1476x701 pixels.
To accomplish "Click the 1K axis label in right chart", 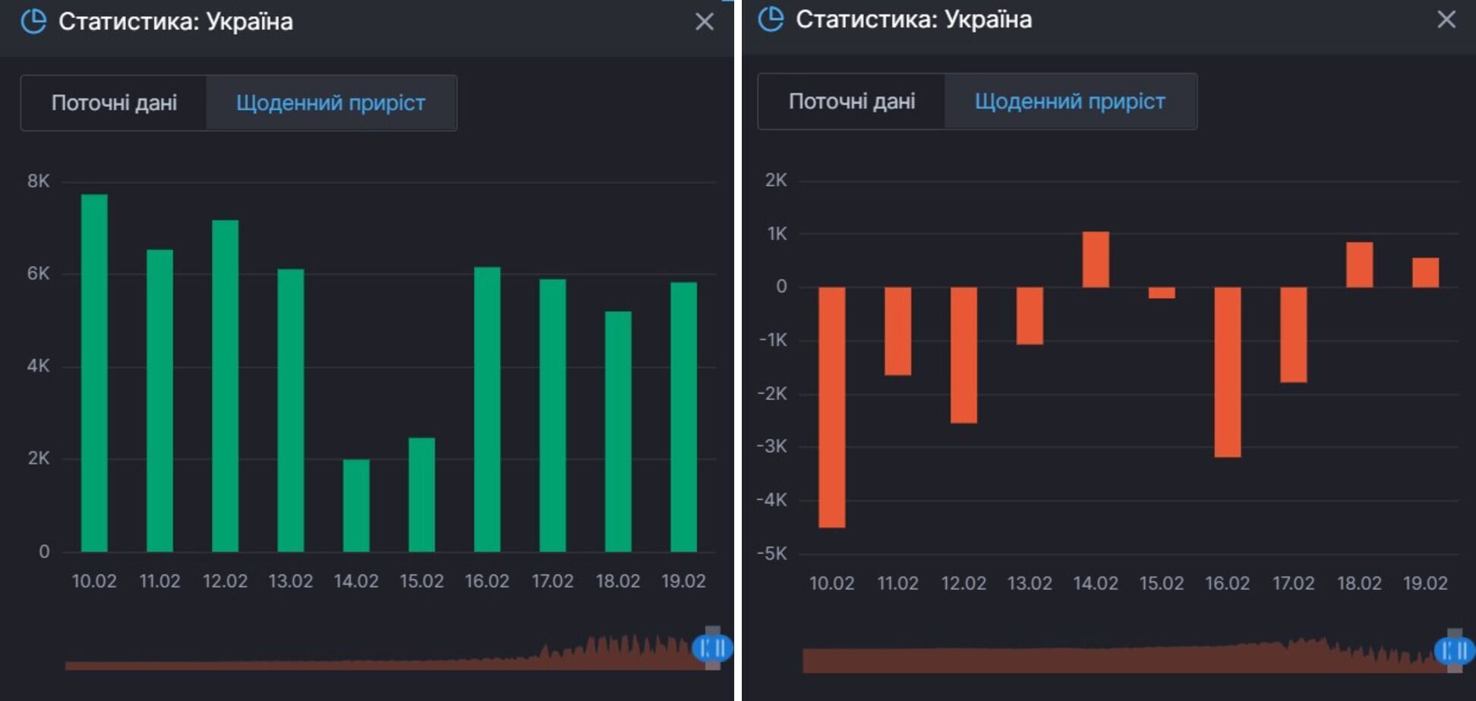I will 777,234.
